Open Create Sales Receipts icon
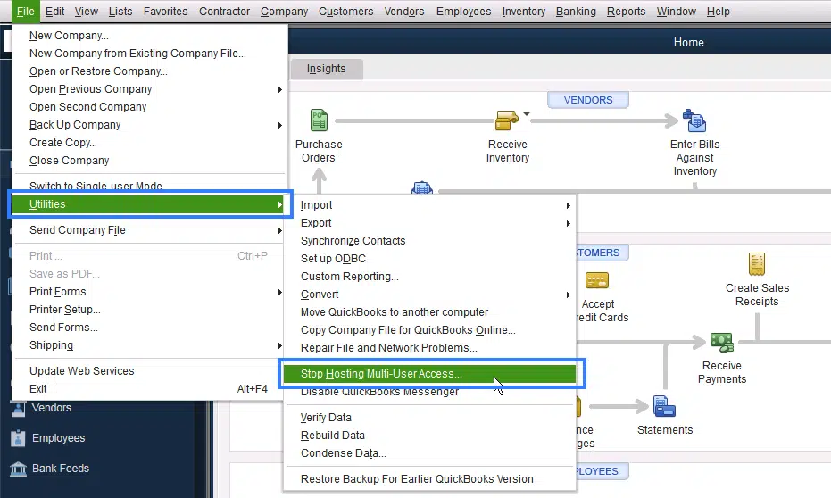This screenshot has height=498, width=831. [757, 264]
